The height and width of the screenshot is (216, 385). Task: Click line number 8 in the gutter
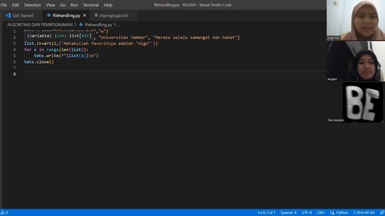point(14,74)
